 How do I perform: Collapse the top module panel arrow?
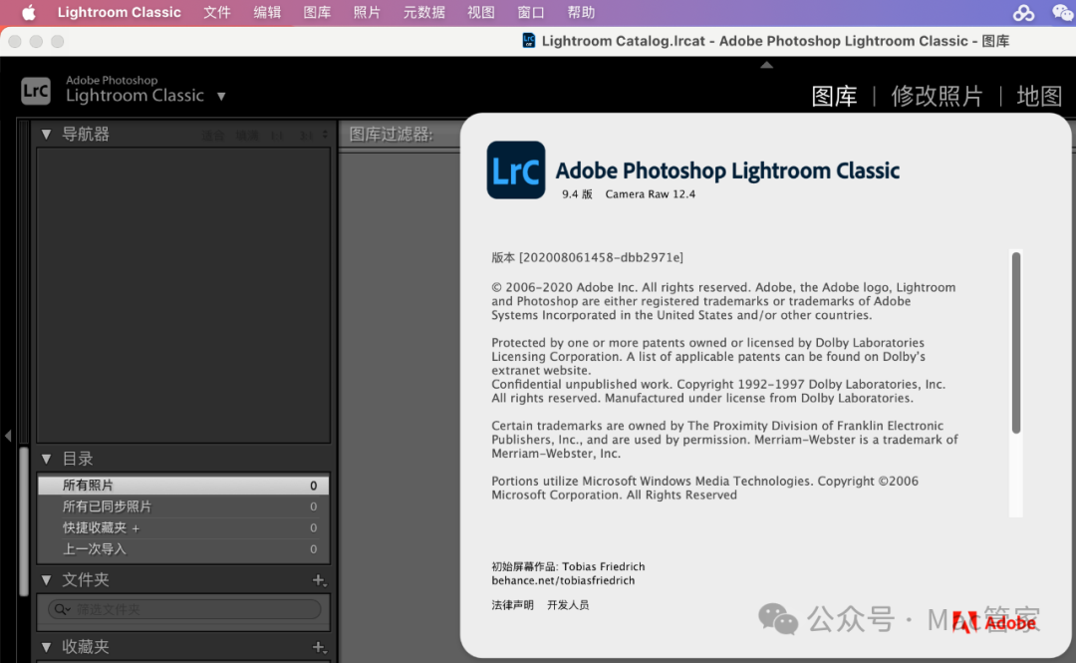pyautogui.click(x=766, y=65)
